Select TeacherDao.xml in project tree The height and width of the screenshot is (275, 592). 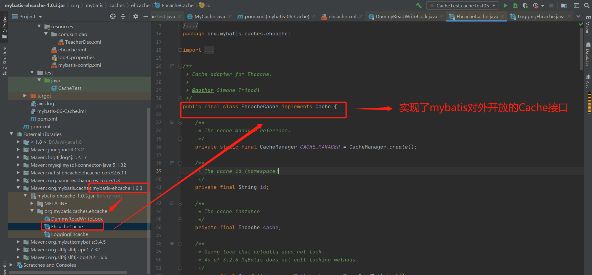point(80,42)
